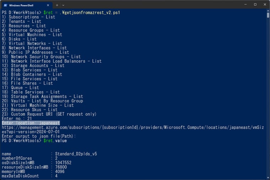Click the scrollbar up arrow
The height and width of the screenshot is (180, 270).
click(268, 11)
